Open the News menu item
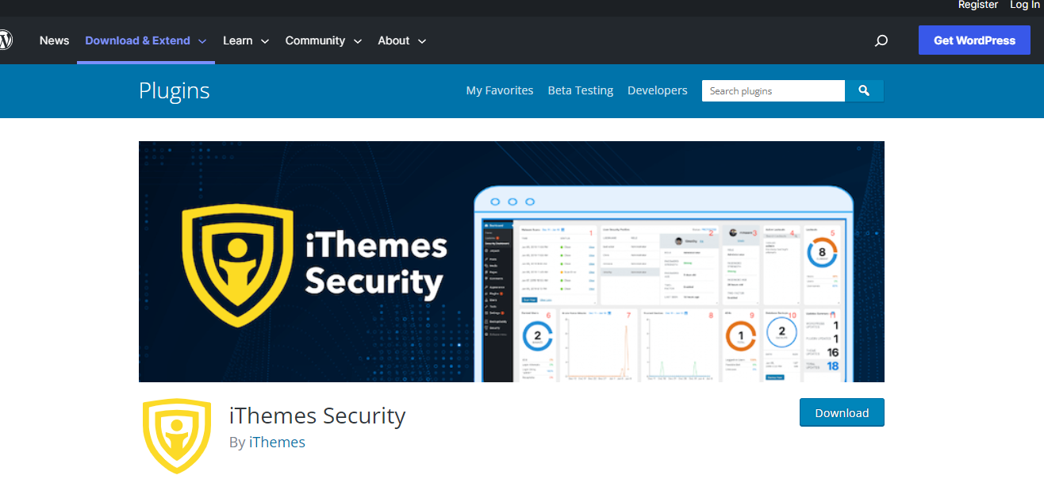 pyautogui.click(x=54, y=40)
